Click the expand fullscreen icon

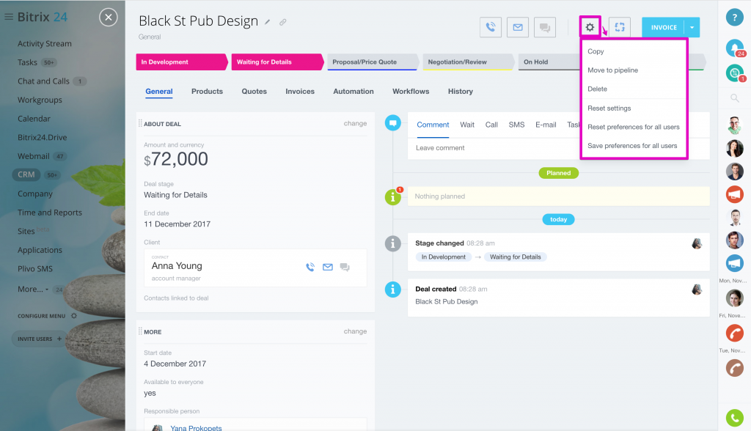pyautogui.click(x=620, y=27)
